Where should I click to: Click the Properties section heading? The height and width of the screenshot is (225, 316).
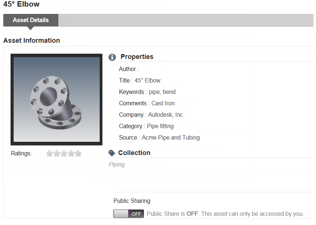point(137,57)
